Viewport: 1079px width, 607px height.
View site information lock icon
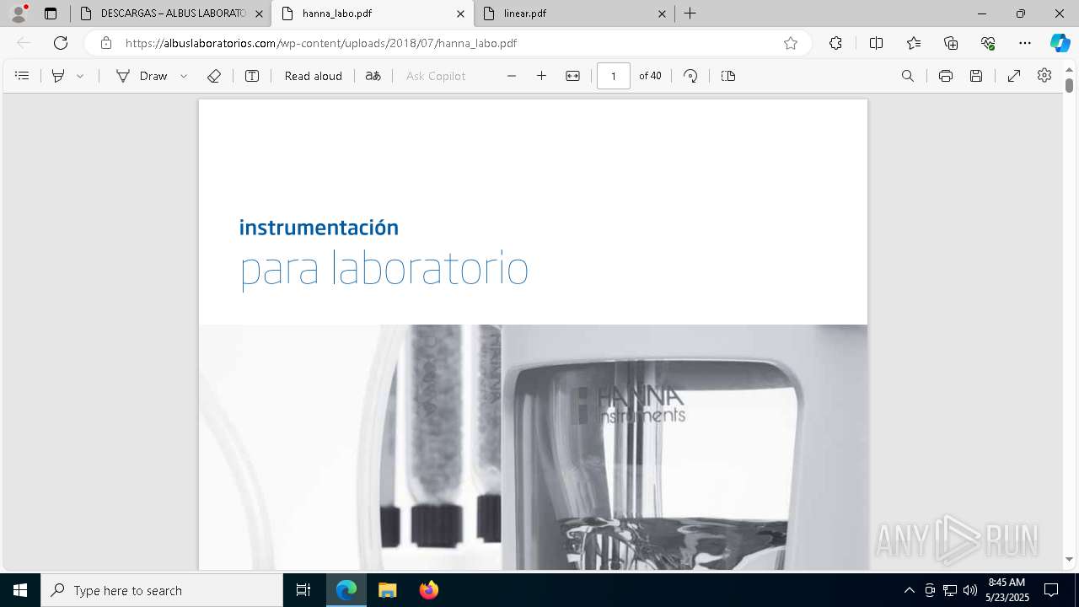tap(105, 43)
